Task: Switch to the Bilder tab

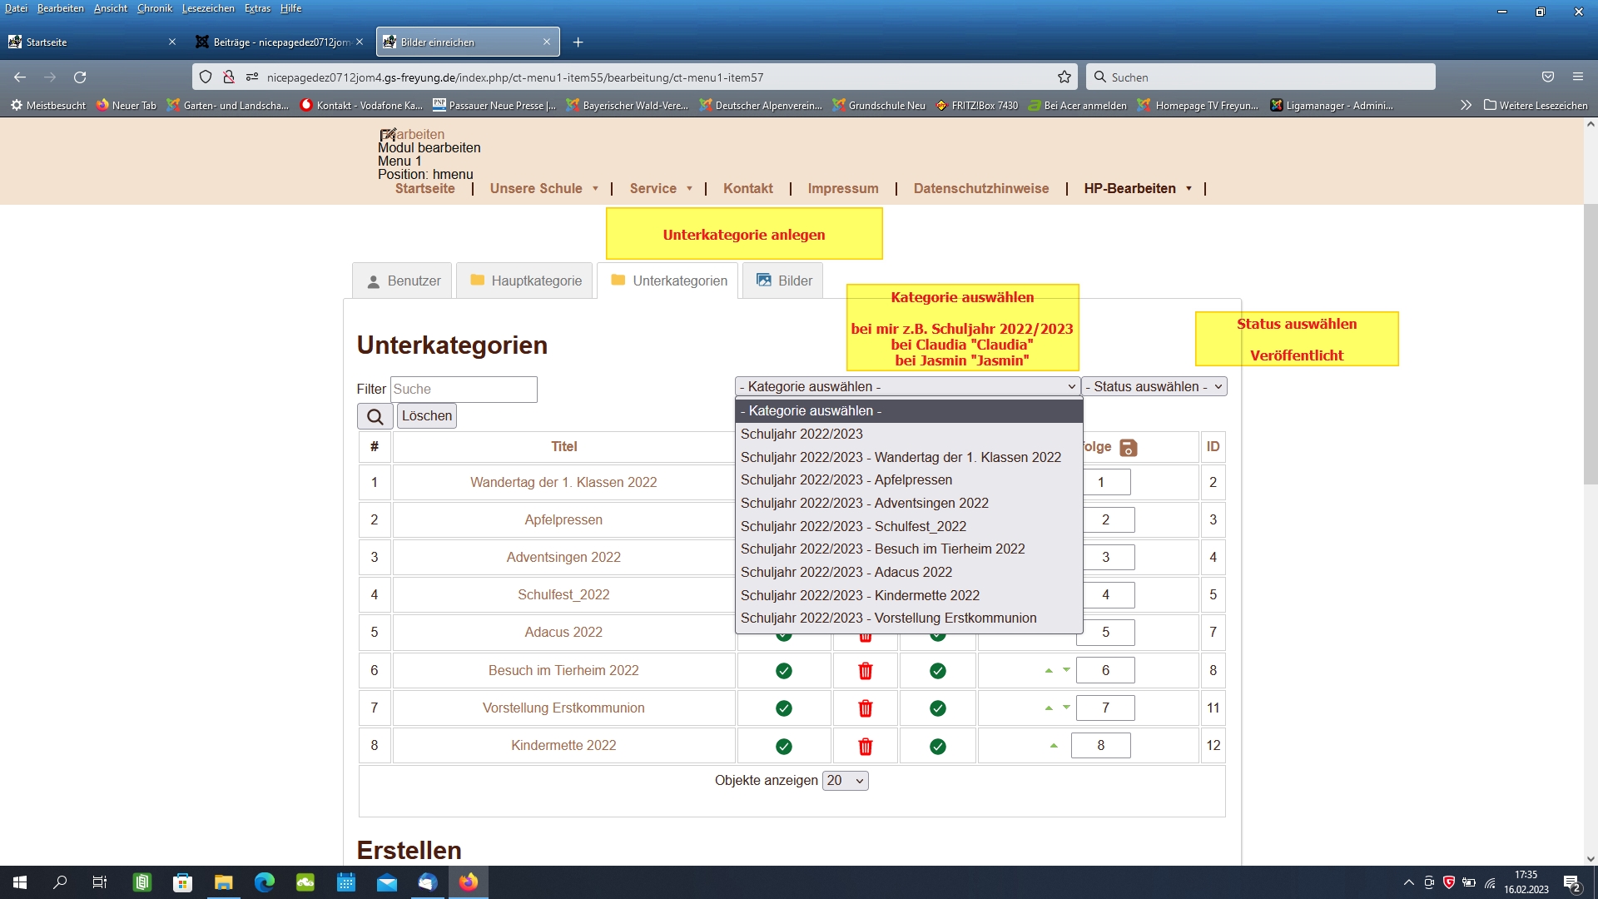Action: pyautogui.click(x=783, y=281)
